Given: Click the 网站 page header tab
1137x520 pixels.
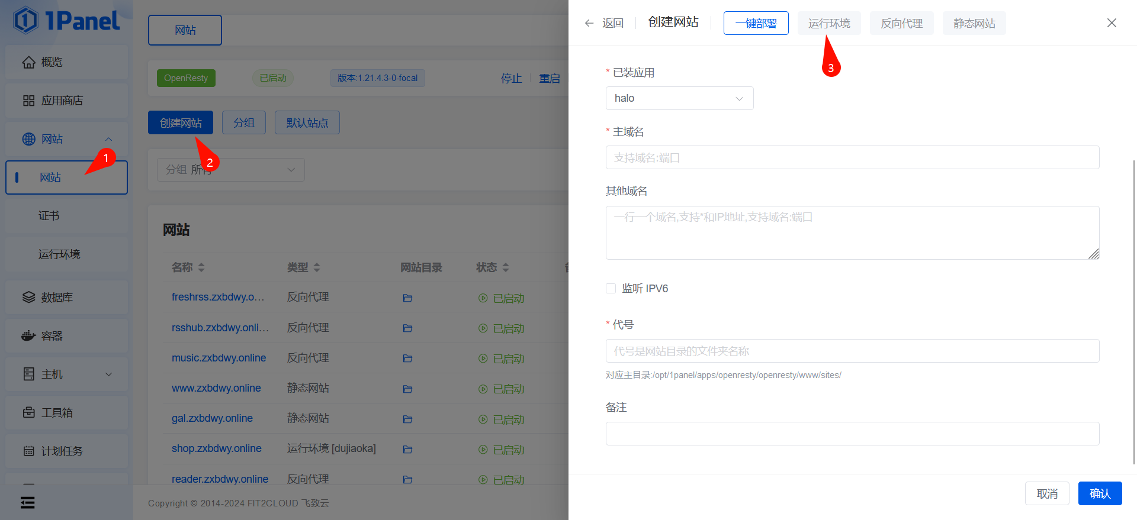Looking at the screenshot, I should 185,30.
